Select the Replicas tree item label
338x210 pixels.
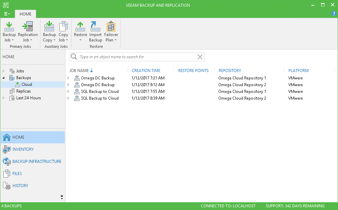[x=24, y=91]
